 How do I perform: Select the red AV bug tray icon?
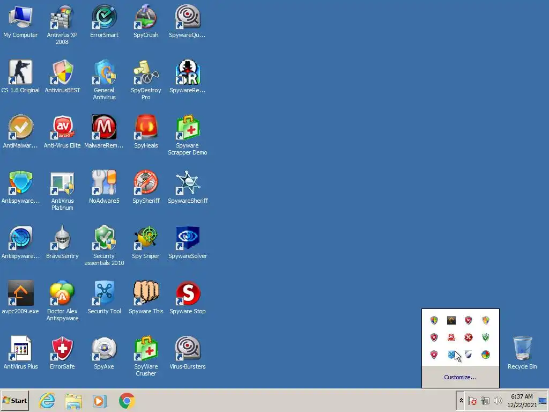pyautogui.click(x=451, y=337)
